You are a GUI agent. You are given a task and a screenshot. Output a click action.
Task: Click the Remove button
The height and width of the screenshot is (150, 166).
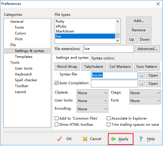(139, 30)
